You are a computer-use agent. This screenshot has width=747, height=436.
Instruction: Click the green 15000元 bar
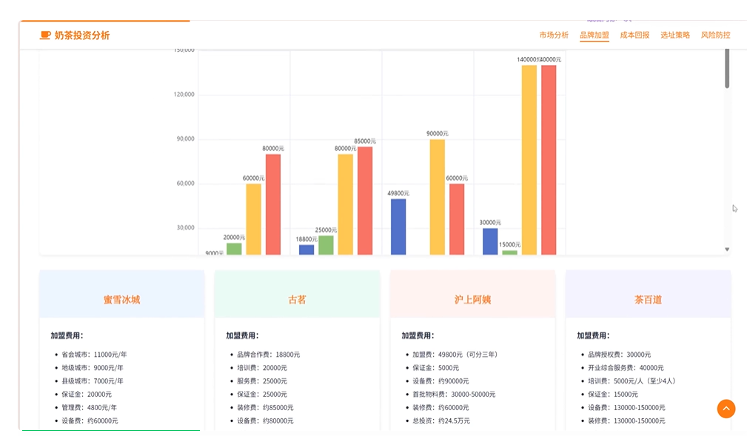tap(510, 252)
